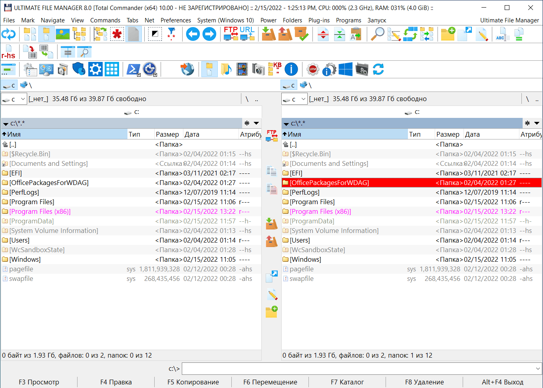The image size is (543, 388).
Task: Click the ABC rename file icon
Action: pyautogui.click(x=501, y=34)
